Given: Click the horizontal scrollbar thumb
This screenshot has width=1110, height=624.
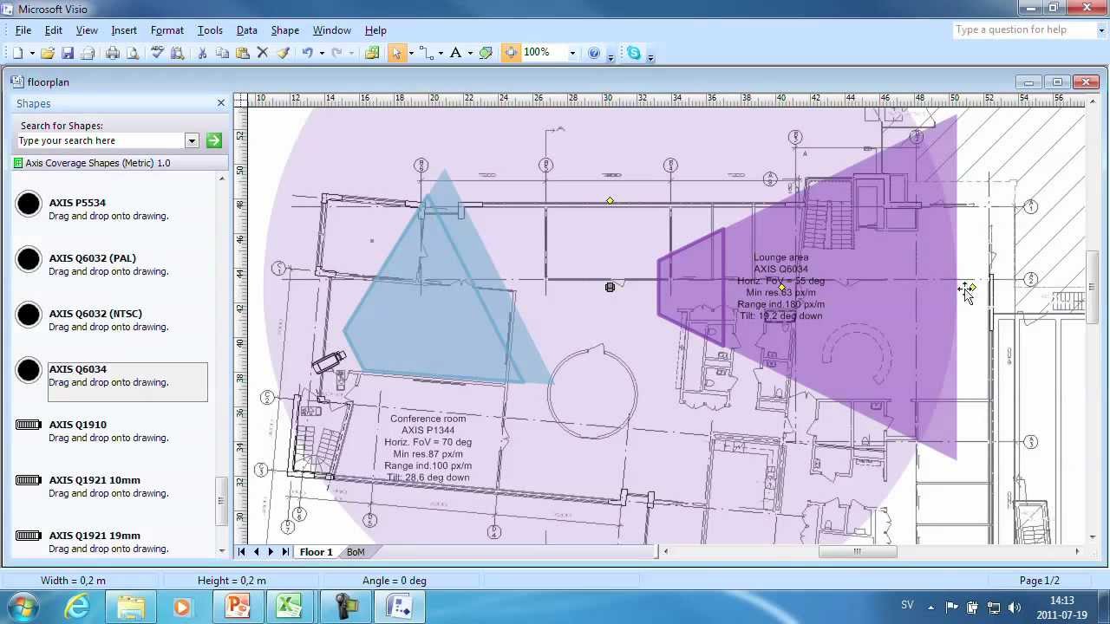Looking at the screenshot, I should click(857, 551).
